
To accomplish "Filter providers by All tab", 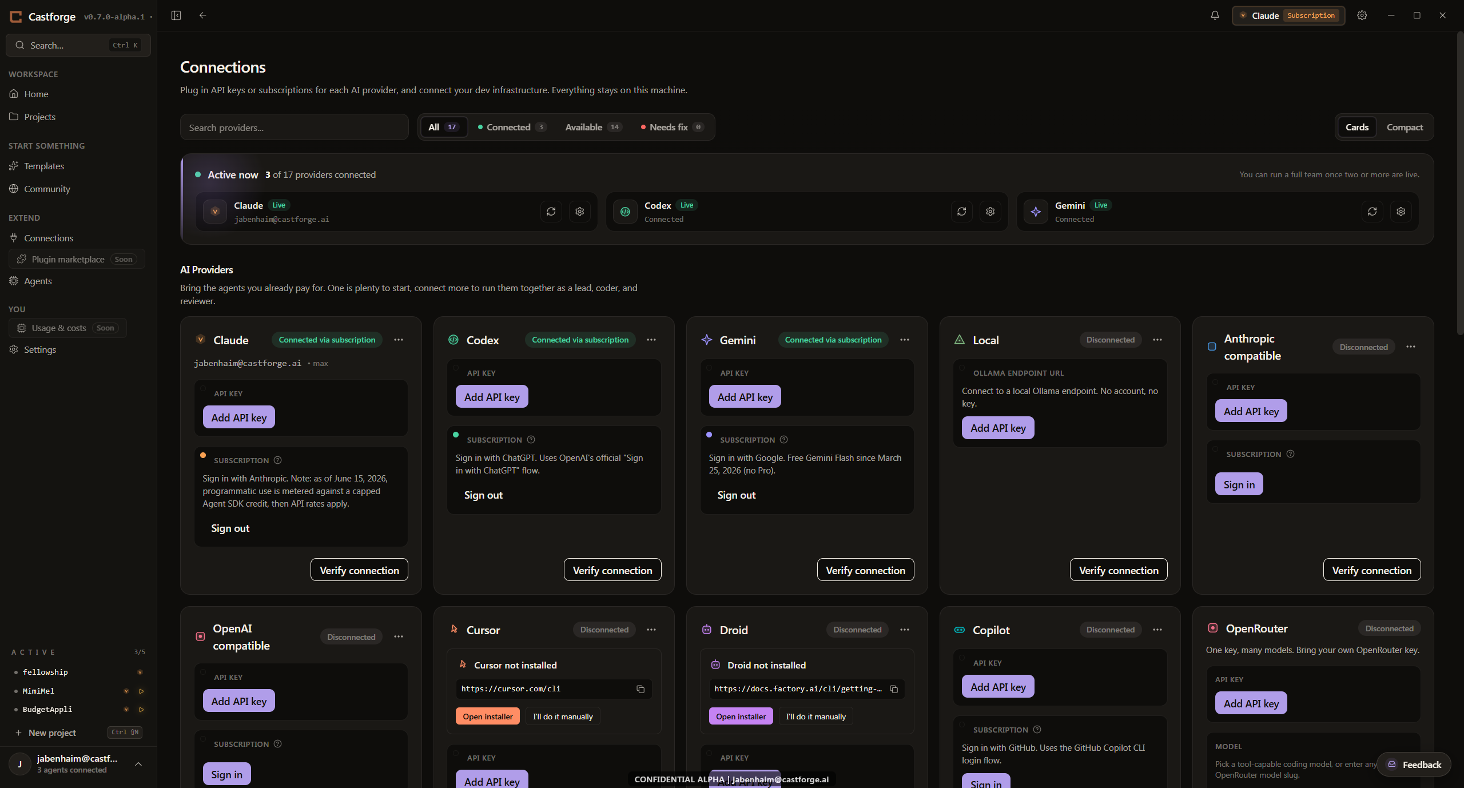I will click(x=443, y=127).
